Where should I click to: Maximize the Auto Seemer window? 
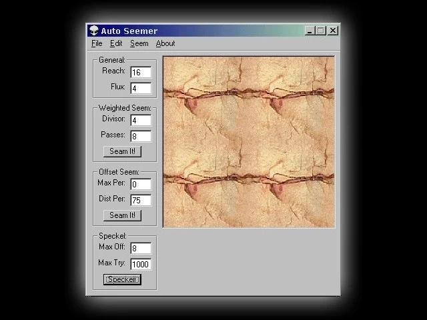coord(320,31)
